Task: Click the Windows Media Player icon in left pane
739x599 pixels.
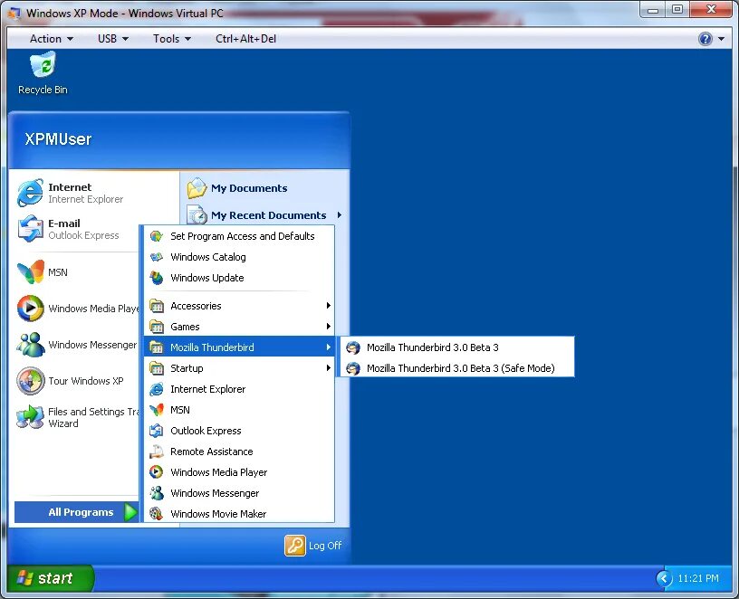Action: coord(30,309)
